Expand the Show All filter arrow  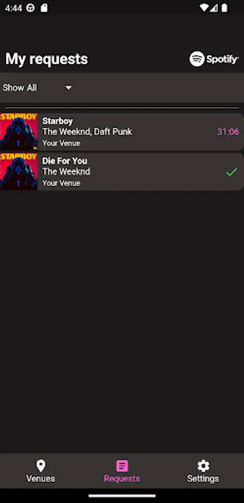(69, 88)
